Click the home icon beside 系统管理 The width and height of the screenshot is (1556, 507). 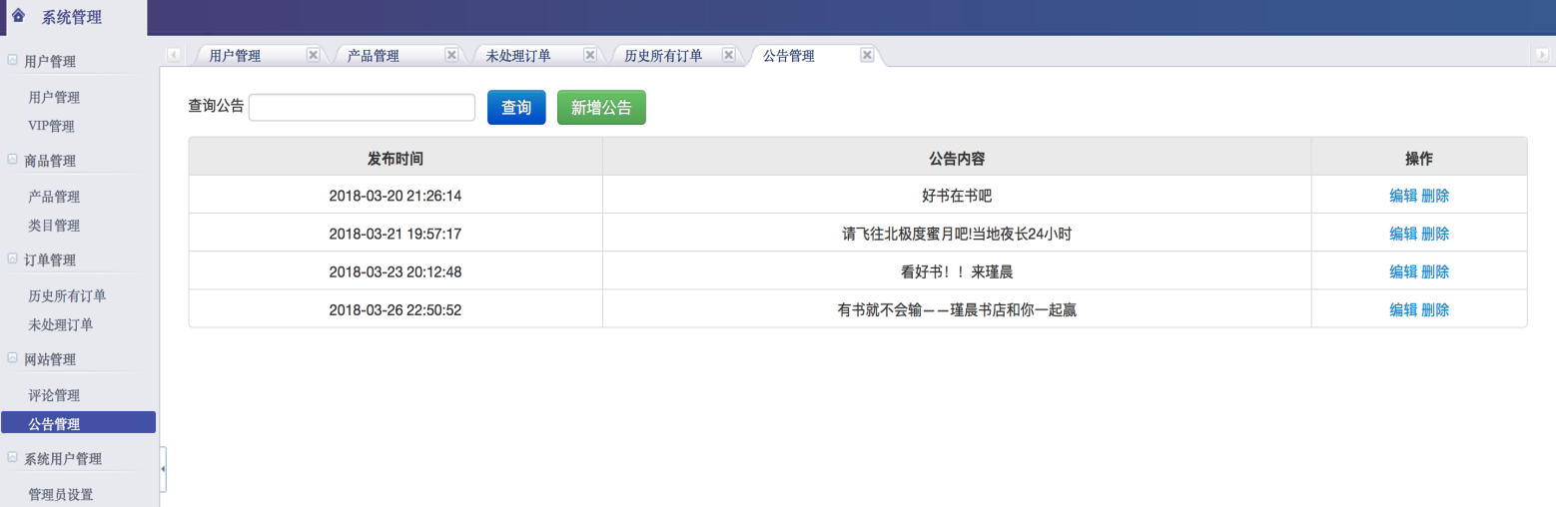point(18,16)
